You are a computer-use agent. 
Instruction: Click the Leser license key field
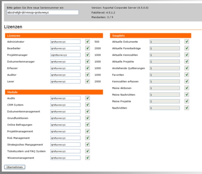pos(65,81)
